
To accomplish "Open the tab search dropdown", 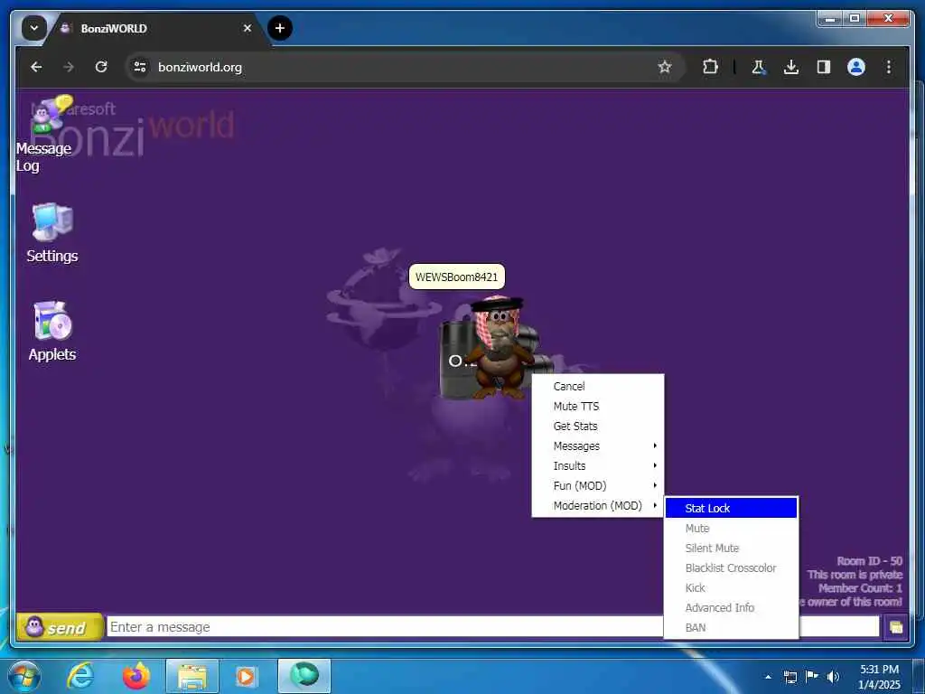I will tap(34, 28).
